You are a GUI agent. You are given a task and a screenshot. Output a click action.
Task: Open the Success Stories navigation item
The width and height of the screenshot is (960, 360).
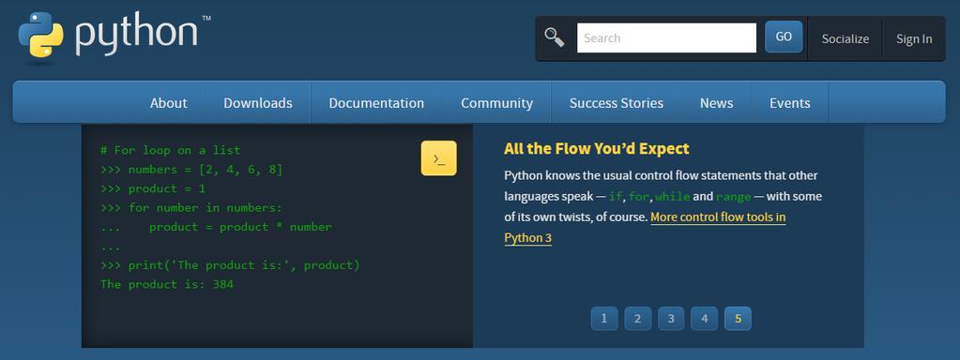[616, 103]
